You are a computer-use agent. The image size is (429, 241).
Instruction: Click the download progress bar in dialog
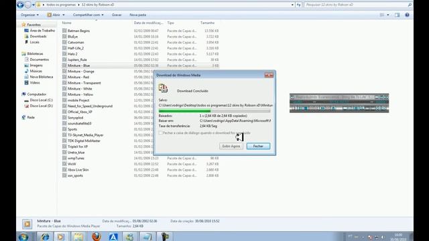click(214, 111)
